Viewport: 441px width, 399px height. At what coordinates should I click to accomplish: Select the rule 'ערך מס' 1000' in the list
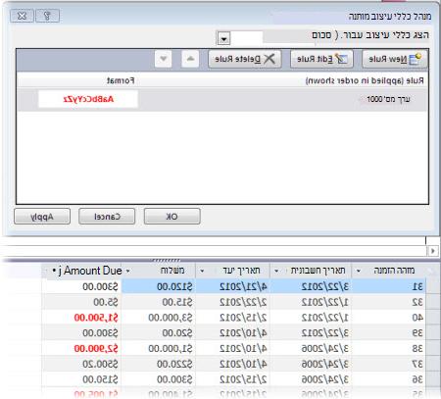(222, 99)
